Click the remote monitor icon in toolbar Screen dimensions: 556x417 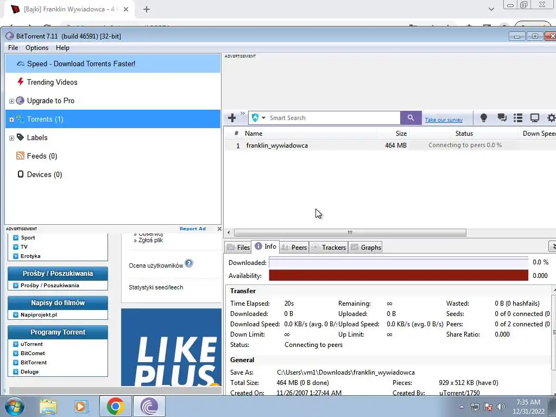pyautogui.click(x=534, y=118)
